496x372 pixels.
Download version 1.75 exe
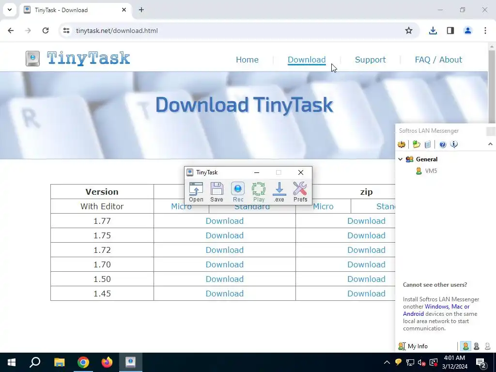(x=225, y=235)
